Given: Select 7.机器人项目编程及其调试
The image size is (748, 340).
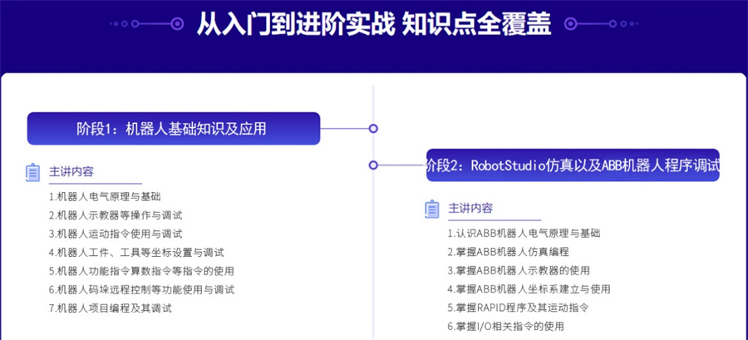Looking at the screenshot, I should (x=111, y=308).
